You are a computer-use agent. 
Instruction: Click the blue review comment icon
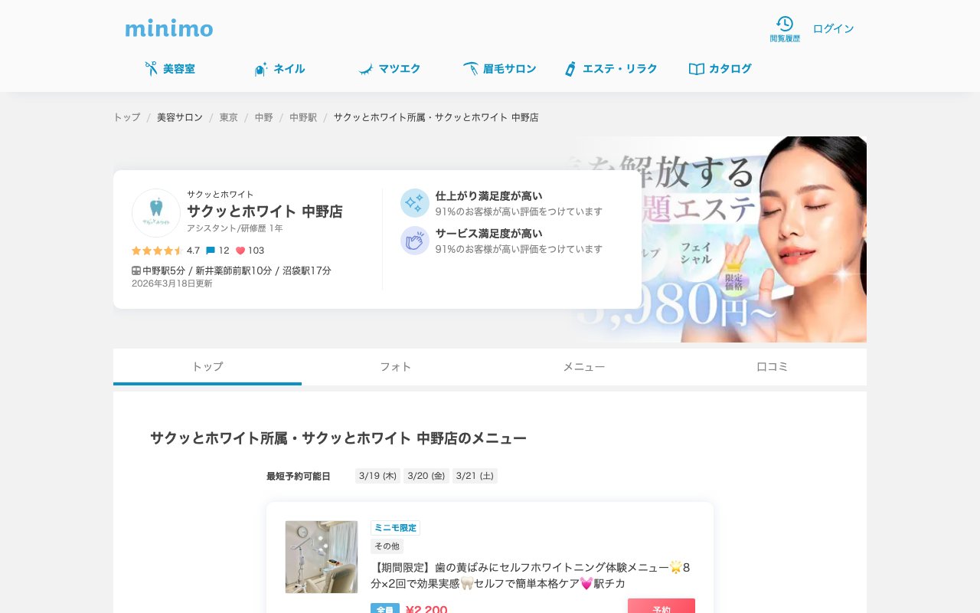coord(211,251)
